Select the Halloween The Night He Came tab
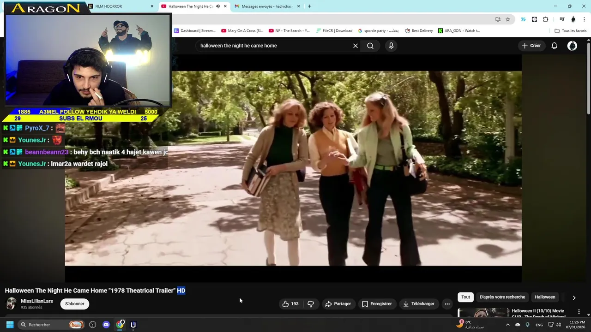591x332 pixels. [x=190, y=6]
